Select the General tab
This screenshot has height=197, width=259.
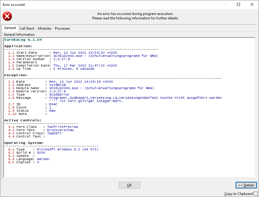pos(10,28)
